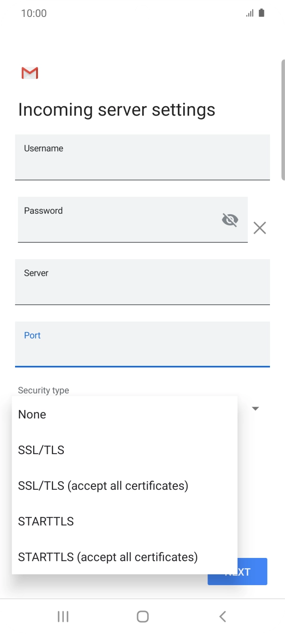Screen dimensions: 285x634
Task: Click the battery icon in status bar
Action: pyautogui.click(x=261, y=13)
